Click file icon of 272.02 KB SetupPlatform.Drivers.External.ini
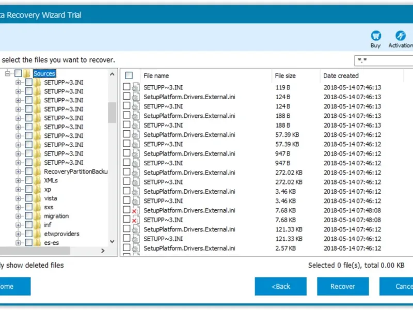The width and height of the screenshot is (413, 310). (x=136, y=173)
